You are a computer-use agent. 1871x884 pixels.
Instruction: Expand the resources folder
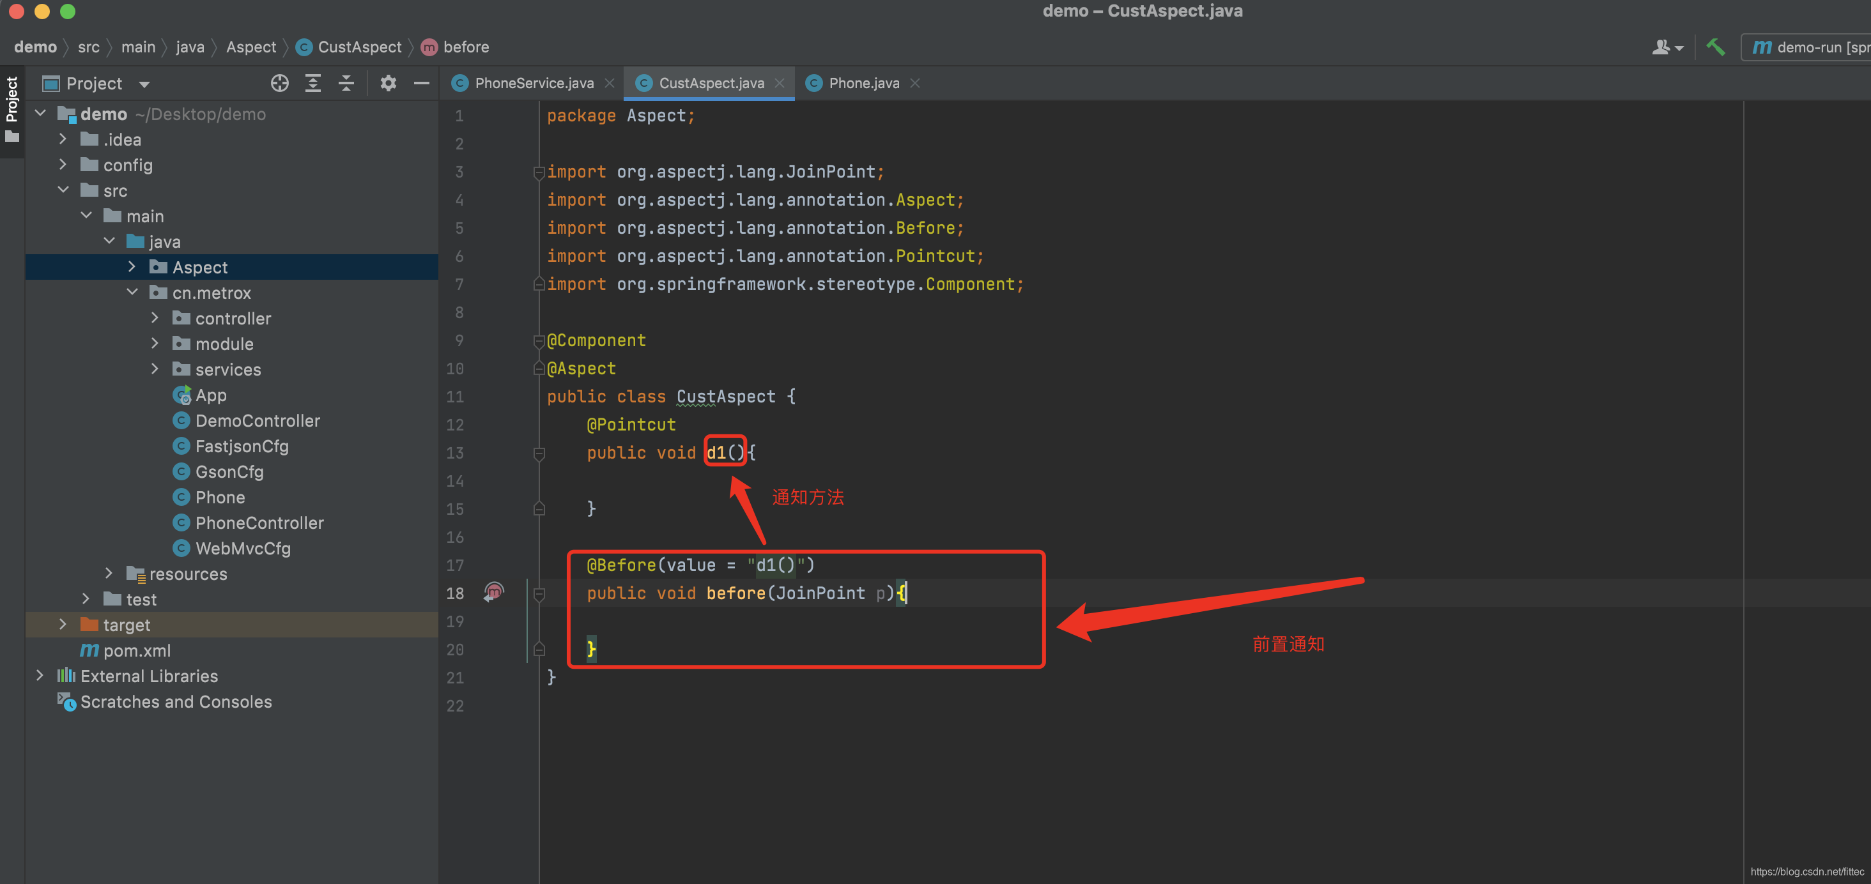click(110, 574)
